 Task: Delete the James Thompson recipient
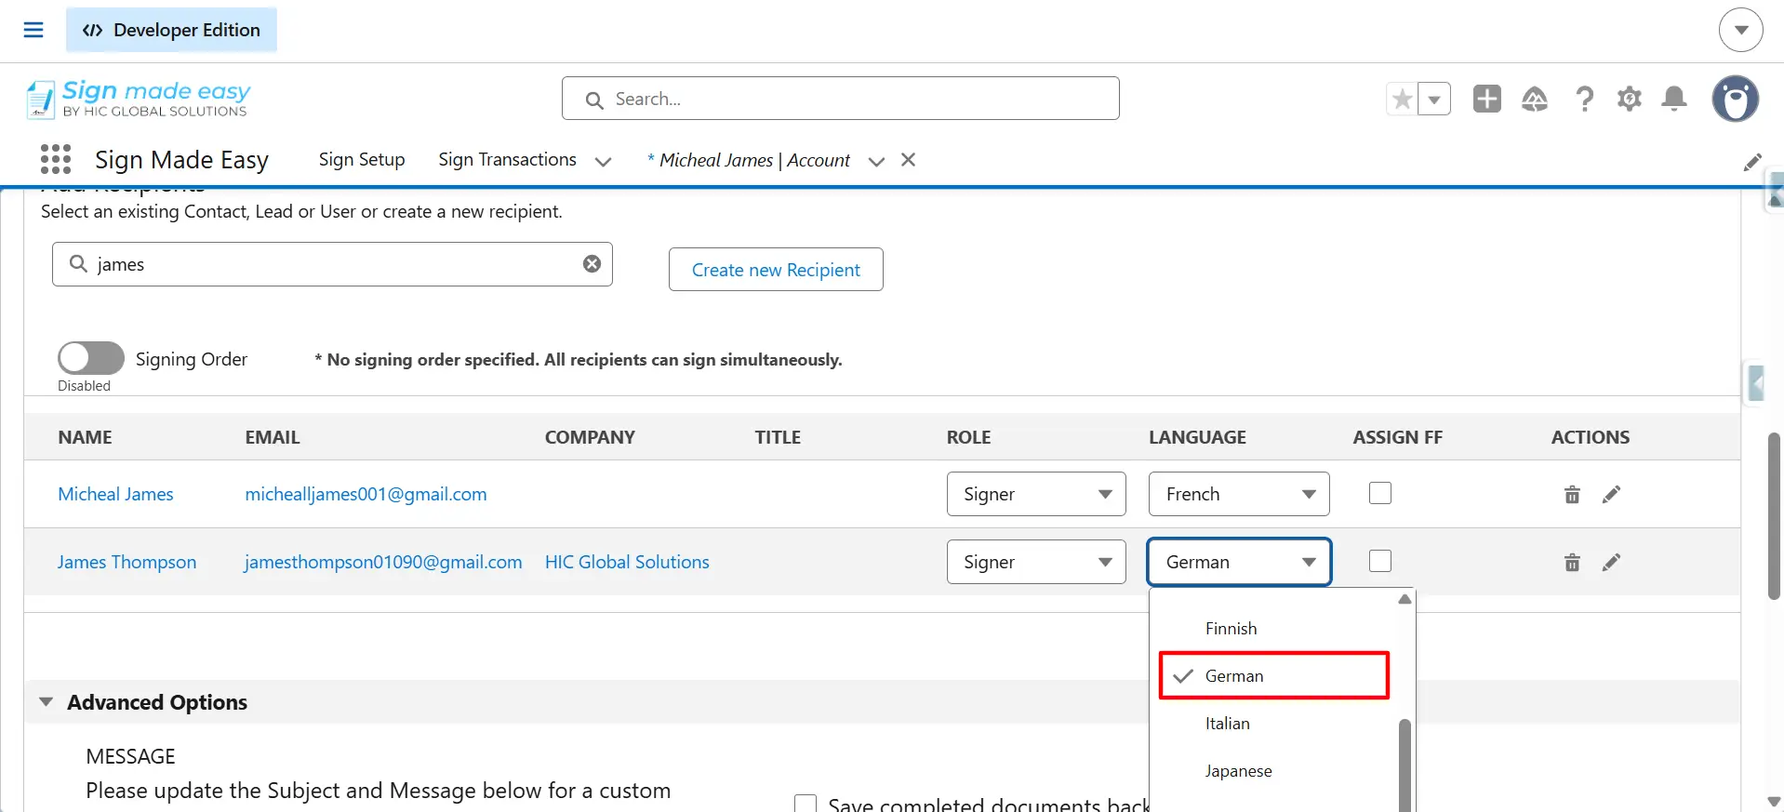pyautogui.click(x=1572, y=562)
